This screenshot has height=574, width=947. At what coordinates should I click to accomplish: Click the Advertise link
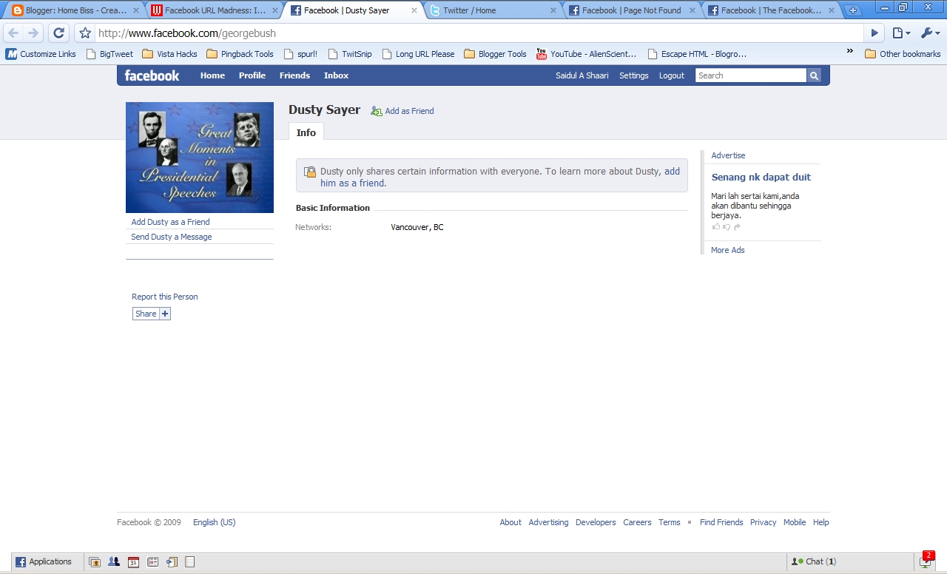pyautogui.click(x=728, y=155)
